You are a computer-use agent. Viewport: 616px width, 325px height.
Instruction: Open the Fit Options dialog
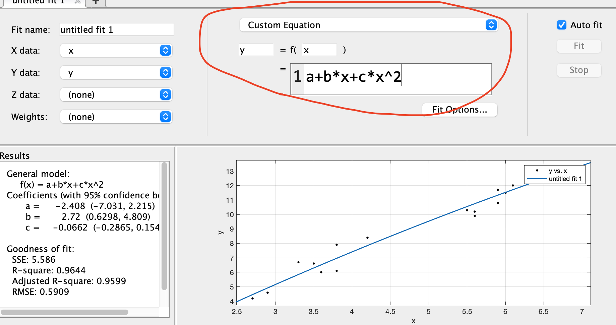tap(459, 110)
